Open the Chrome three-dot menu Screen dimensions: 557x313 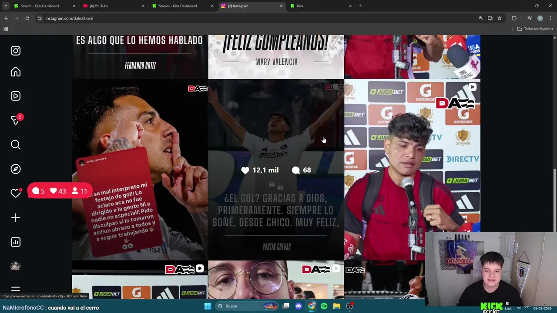pos(550,18)
